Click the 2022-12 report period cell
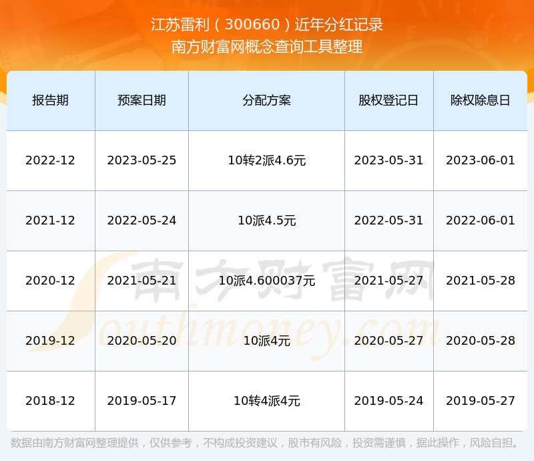 click(x=50, y=160)
